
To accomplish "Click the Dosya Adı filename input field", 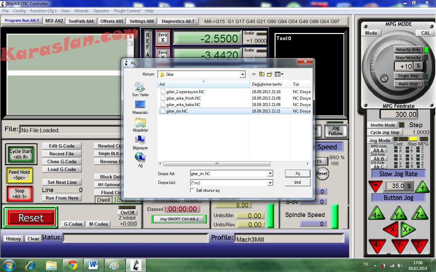I will pyautogui.click(x=229, y=174).
